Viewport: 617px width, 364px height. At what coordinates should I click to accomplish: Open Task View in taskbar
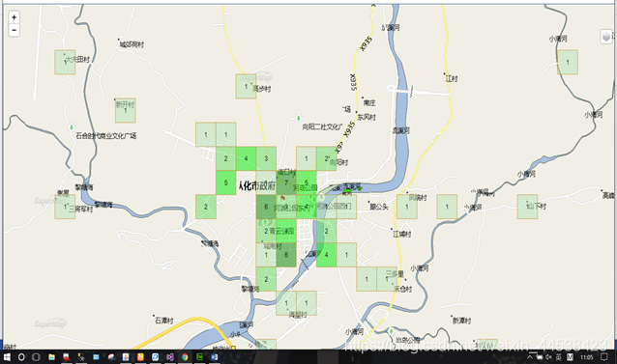(36, 357)
